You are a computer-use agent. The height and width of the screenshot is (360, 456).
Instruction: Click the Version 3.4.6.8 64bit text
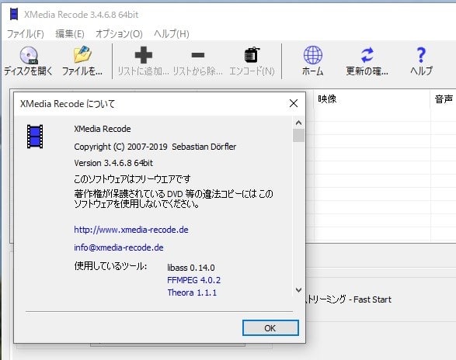coord(113,163)
